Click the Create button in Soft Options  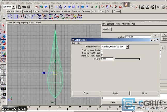click(86, 93)
